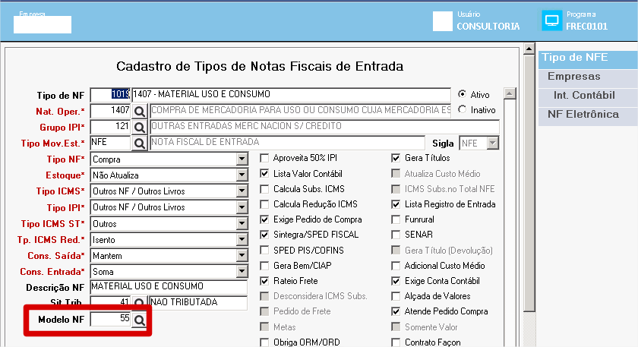This screenshot has height=347, width=638.
Task: Click lookup icon for Sit Trib field
Action: [139, 302]
